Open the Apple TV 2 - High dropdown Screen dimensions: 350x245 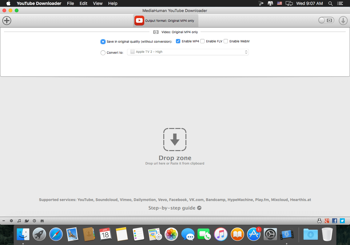pos(188,52)
